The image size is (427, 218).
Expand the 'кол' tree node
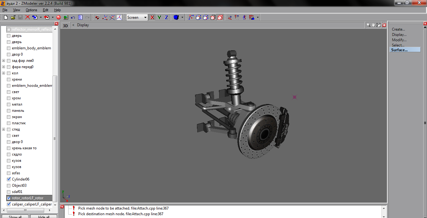pyautogui.click(x=3, y=73)
